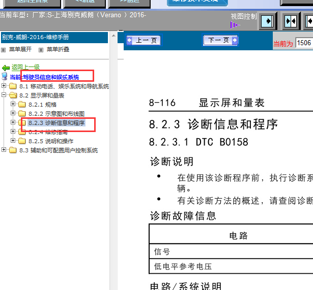Select tree item 8.2.3 诊断信息和程序
The width and height of the screenshot is (313, 290).
56,123
